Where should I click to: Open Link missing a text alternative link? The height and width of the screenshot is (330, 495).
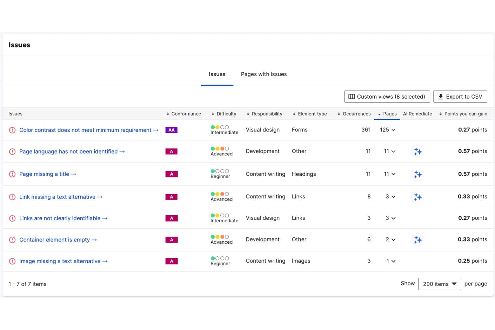(x=61, y=197)
